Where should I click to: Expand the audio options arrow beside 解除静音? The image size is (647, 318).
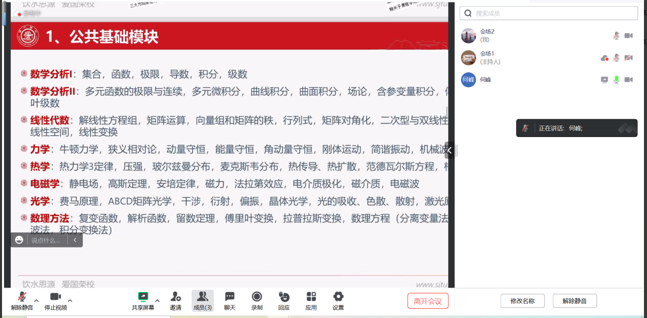coord(36,300)
